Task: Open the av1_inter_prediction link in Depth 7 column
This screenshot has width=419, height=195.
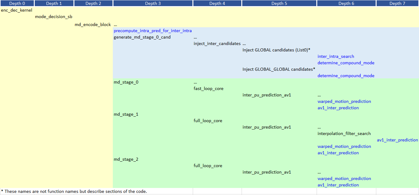Action: (x=397, y=140)
